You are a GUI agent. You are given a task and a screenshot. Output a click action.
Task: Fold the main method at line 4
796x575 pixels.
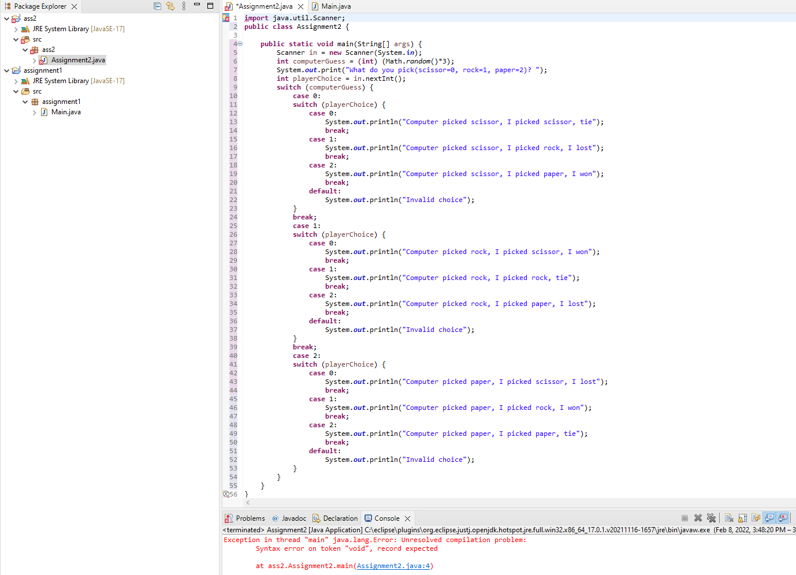click(x=240, y=44)
